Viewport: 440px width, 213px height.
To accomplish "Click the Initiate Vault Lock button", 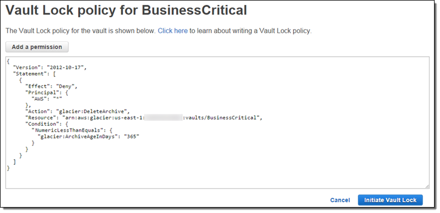I will tap(390, 200).
